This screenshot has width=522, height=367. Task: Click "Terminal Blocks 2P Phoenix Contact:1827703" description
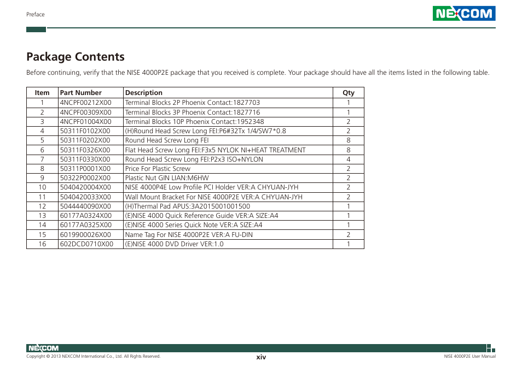(193, 103)
